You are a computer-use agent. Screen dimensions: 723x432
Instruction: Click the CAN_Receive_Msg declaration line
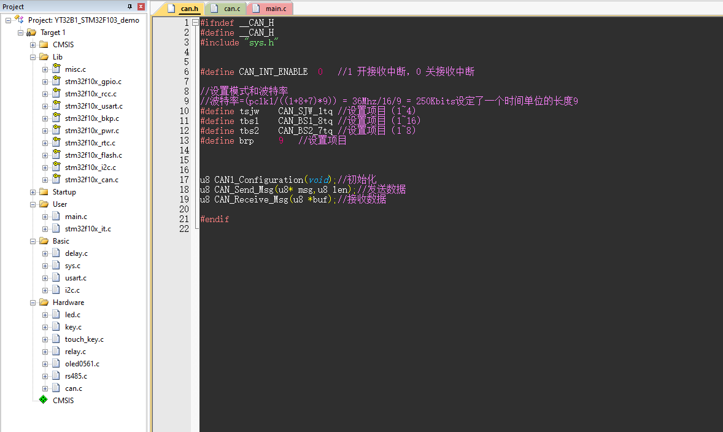tap(293, 199)
